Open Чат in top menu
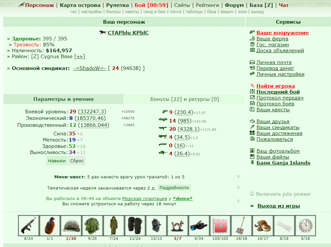Image resolution: width=331 pixels, height=247 pixels. pyautogui.click(x=284, y=5)
